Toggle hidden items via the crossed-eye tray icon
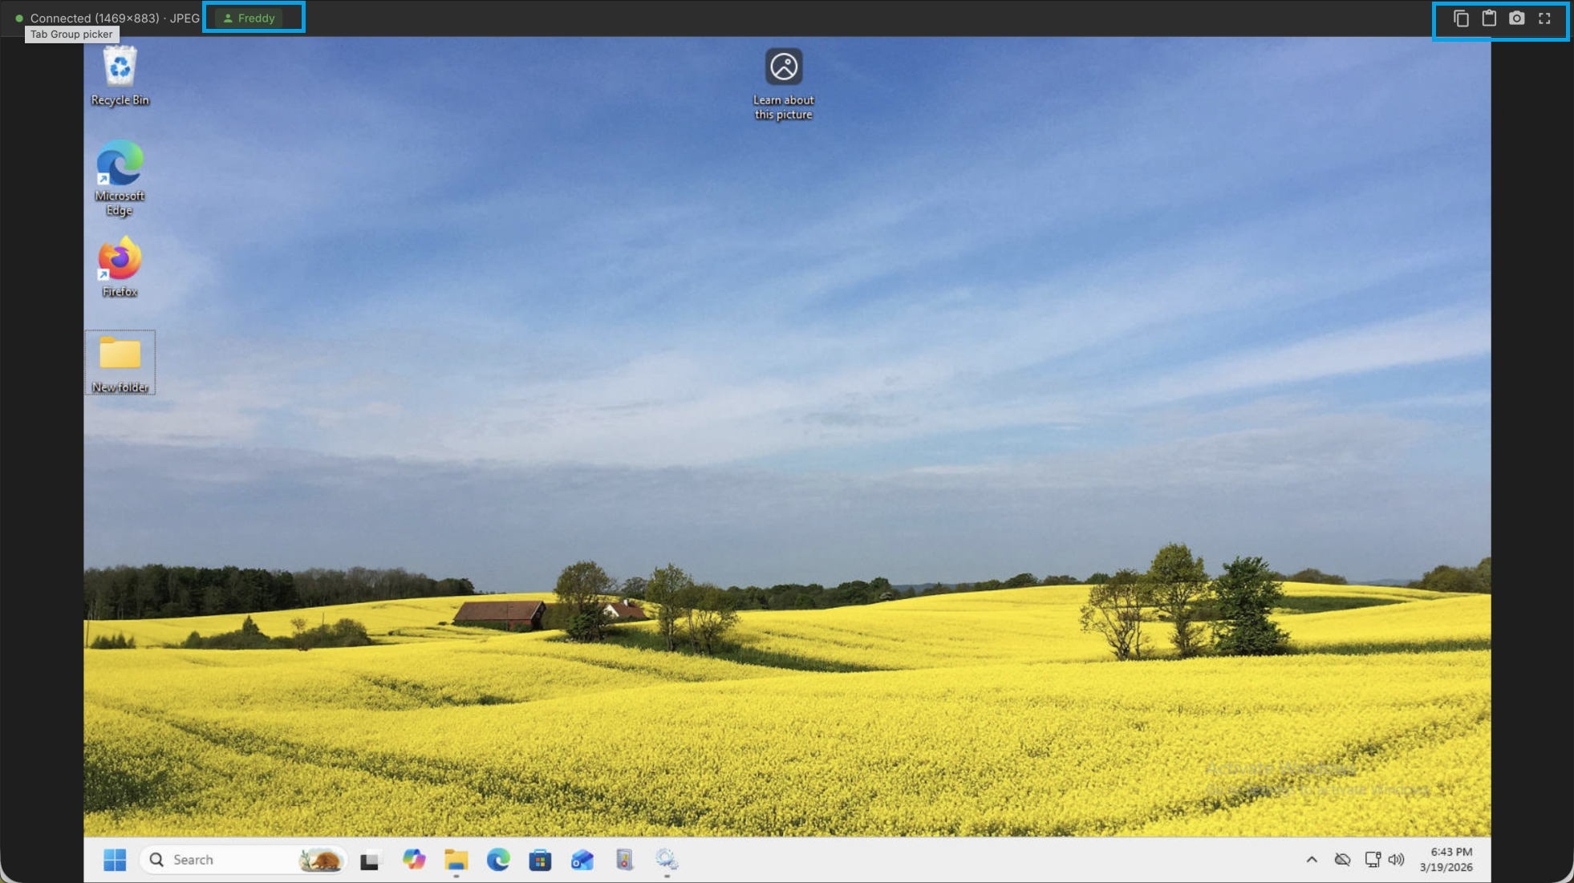The width and height of the screenshot is (1574, 883). pos(1342,859)
